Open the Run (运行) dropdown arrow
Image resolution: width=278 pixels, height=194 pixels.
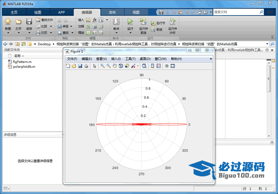(x=130, y=33)
